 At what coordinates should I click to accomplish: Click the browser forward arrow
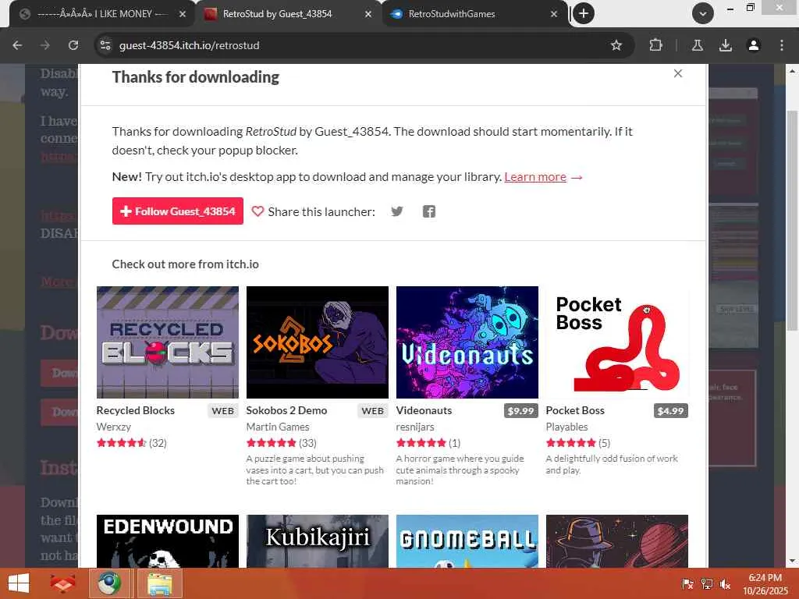[x=45, y=45]
